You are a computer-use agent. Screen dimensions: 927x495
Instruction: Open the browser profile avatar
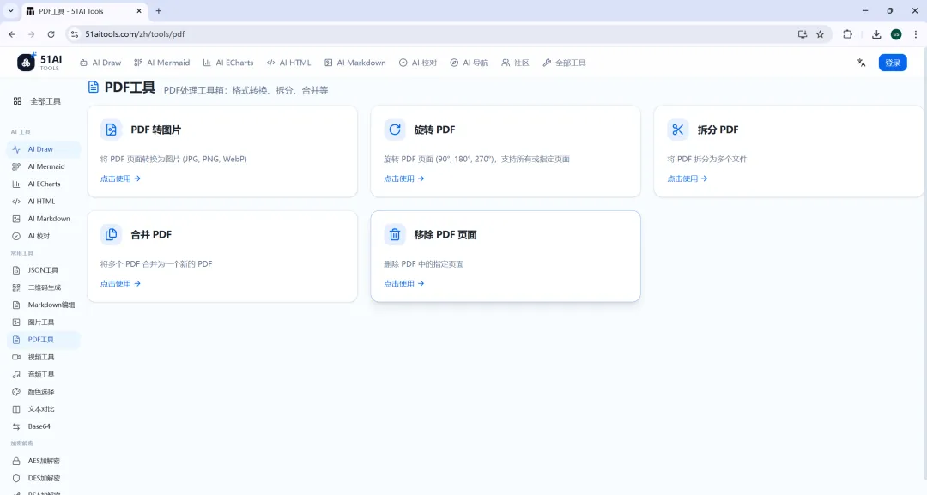[x=896, y=34]
